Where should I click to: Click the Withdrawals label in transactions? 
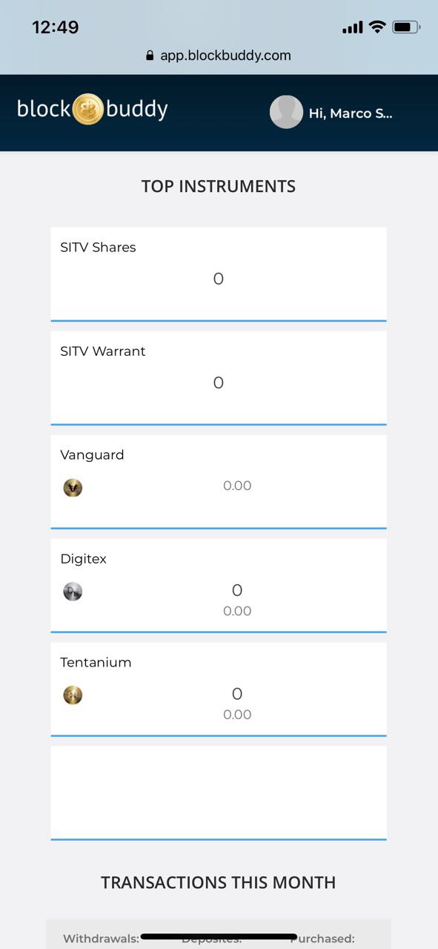(x=101, y=939)
